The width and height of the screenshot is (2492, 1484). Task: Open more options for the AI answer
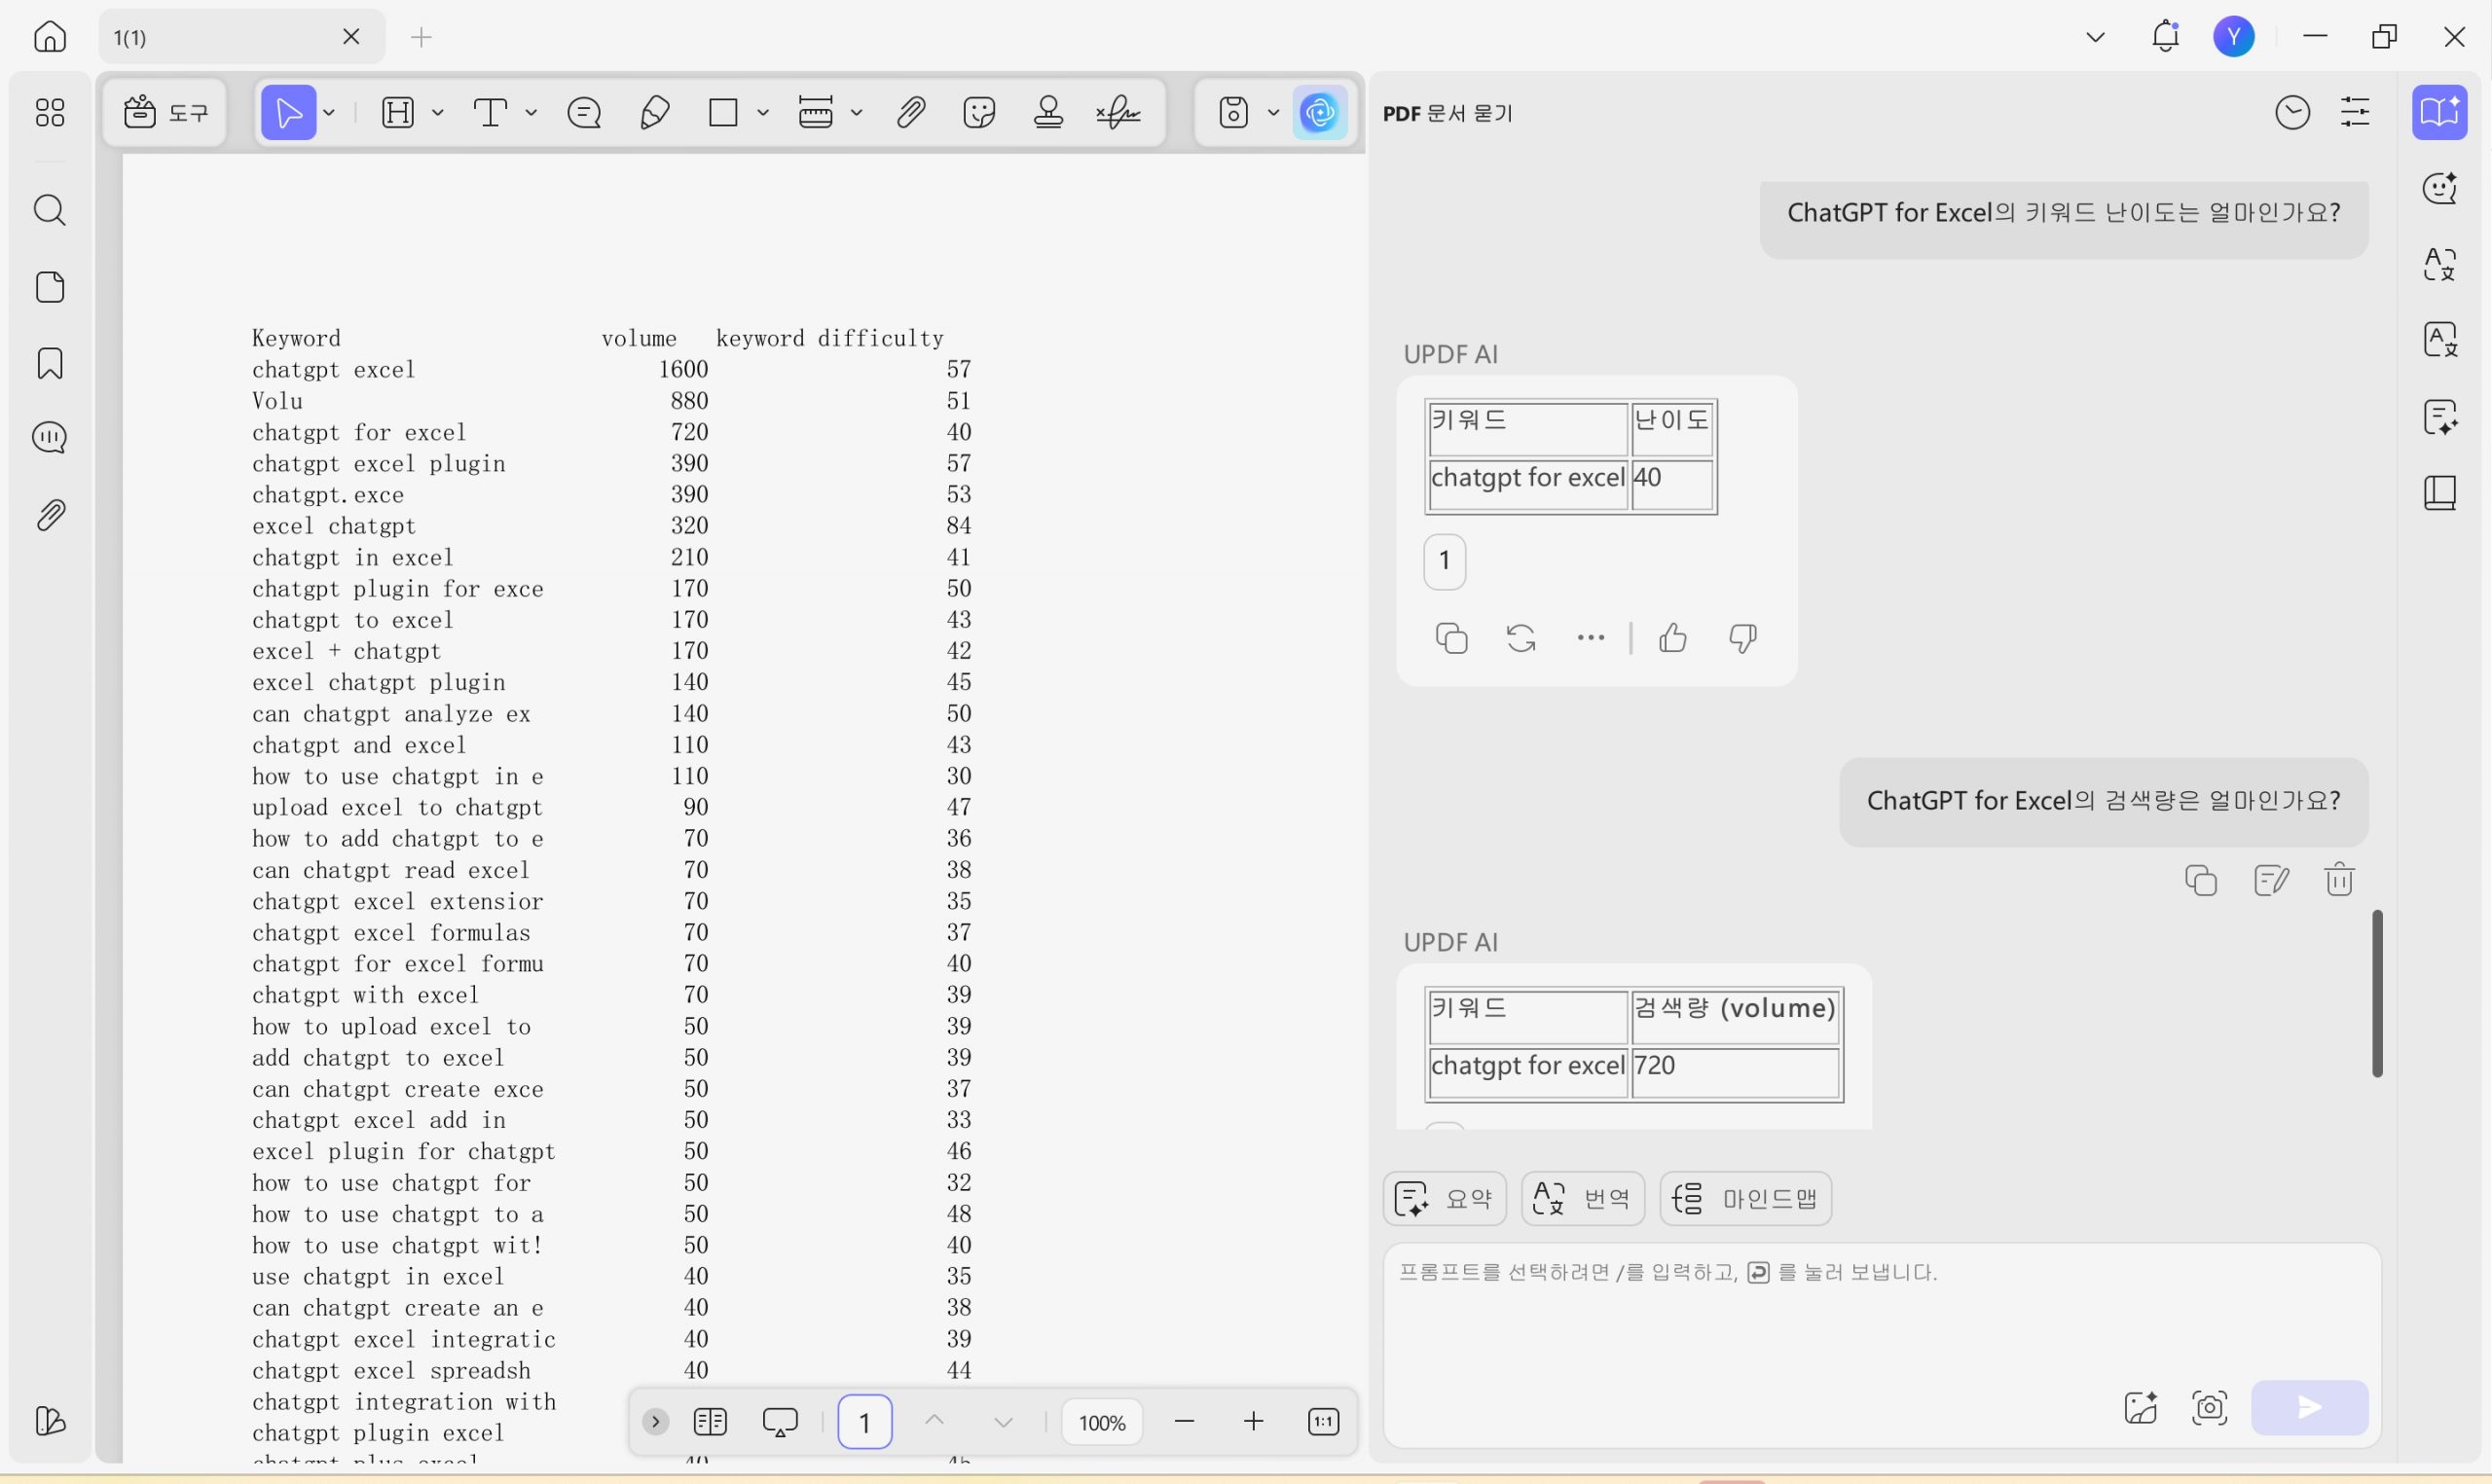tap(1590, 638)
